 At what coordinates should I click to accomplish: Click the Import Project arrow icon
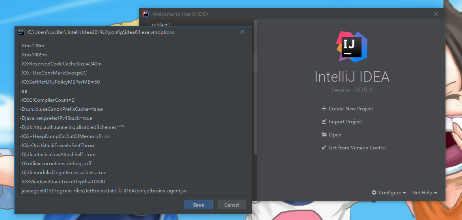[x=324, y=122]
